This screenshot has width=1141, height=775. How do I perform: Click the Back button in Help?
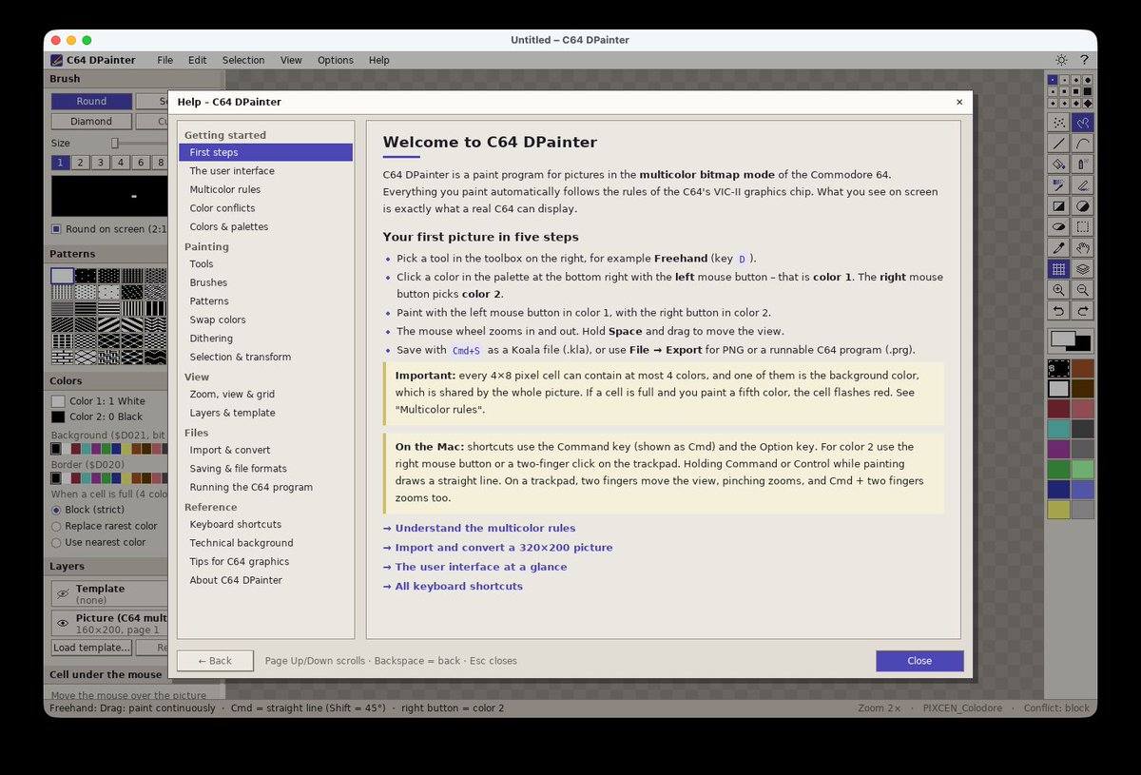(215, 661)
